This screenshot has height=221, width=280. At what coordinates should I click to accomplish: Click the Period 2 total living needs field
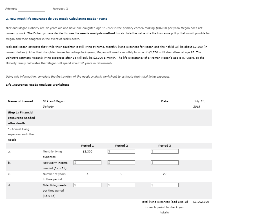[121, 185]
